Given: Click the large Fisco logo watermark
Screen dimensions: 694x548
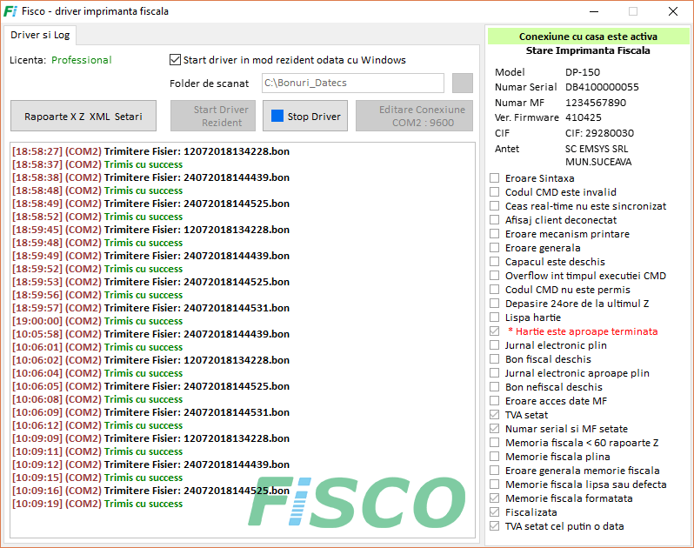Looking at the screenshot, I should [x=357, y=501].
